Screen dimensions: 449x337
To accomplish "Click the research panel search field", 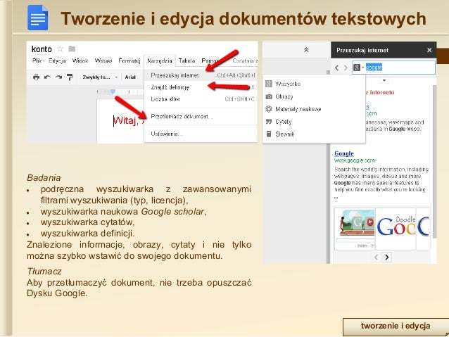I will tap(393, 68).
